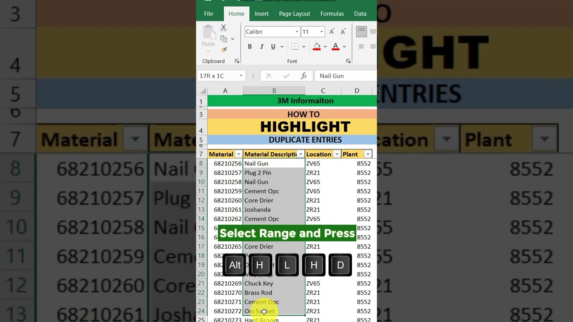Click the Top Align icon
This screenshot has height=322, width=573.
point(361,31)
